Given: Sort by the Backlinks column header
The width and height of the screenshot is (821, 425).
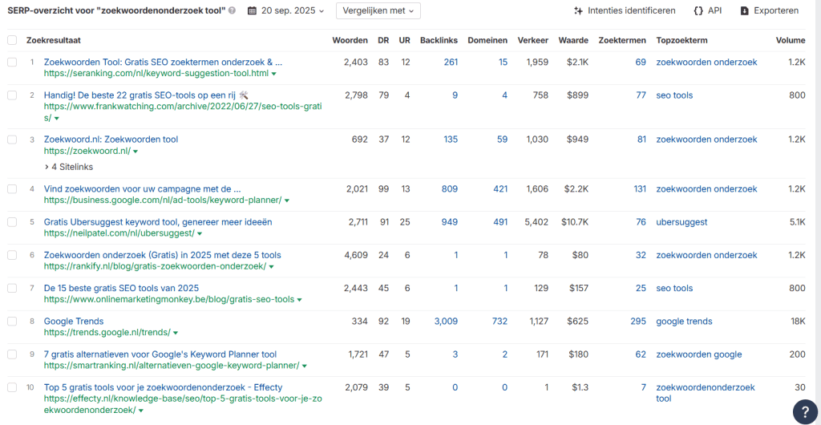Looking at the screenshot, I should tap(439, 40).
